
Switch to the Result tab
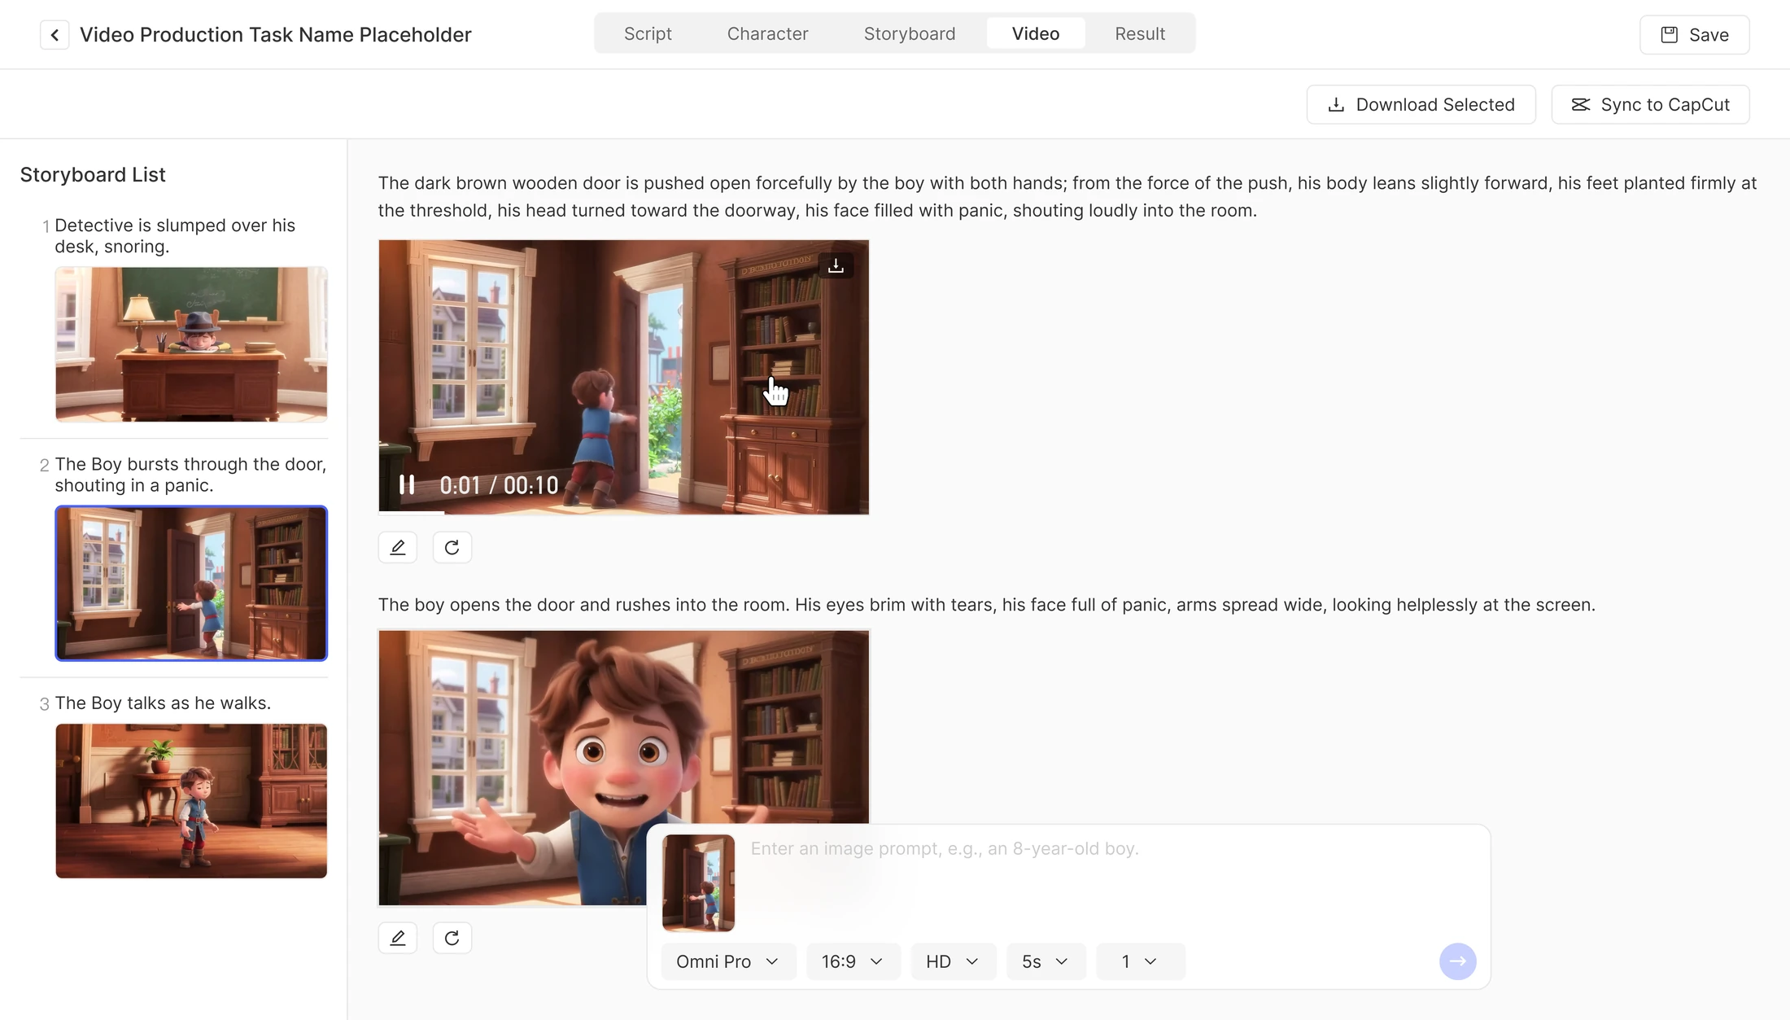point(1140,33)
